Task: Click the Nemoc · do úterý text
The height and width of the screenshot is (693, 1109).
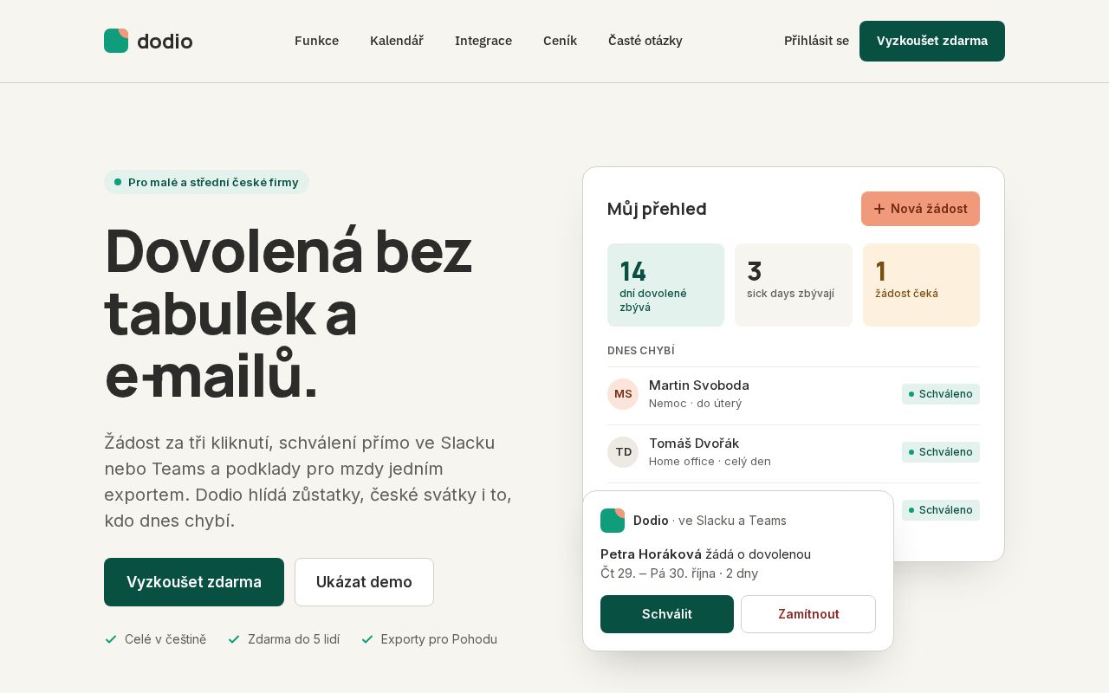Action: [x=696, y=404]
